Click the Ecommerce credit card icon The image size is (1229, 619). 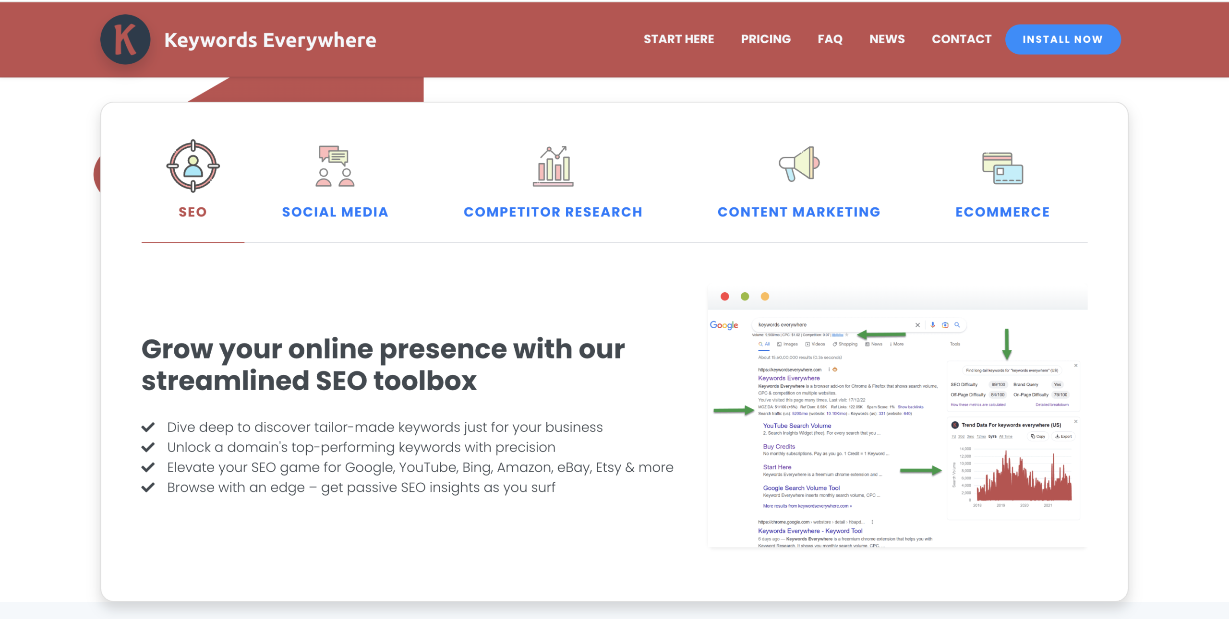click(x=1002, y=168)
